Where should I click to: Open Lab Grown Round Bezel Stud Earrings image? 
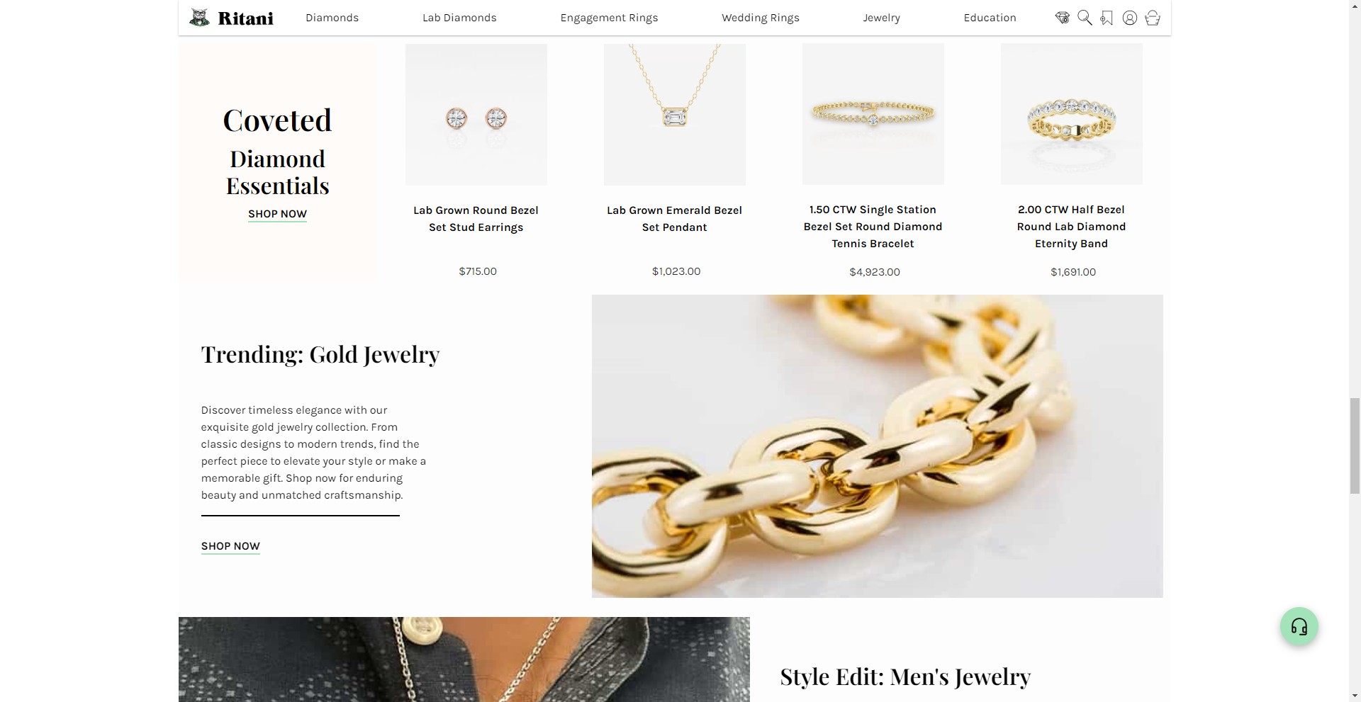[476, 115]
